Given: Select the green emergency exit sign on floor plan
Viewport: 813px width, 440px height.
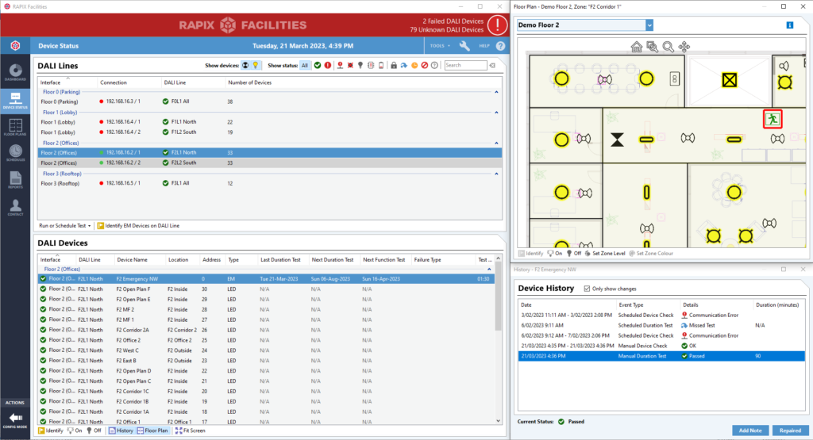Looking at the screenshot, I should pyautogui.click(x=773, y=119).
